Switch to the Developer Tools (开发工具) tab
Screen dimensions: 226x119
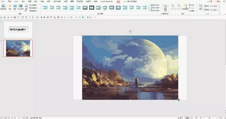(80, 2)
